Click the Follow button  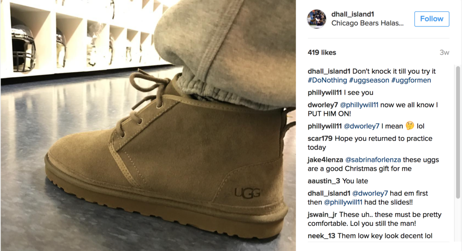coord(432,19)
